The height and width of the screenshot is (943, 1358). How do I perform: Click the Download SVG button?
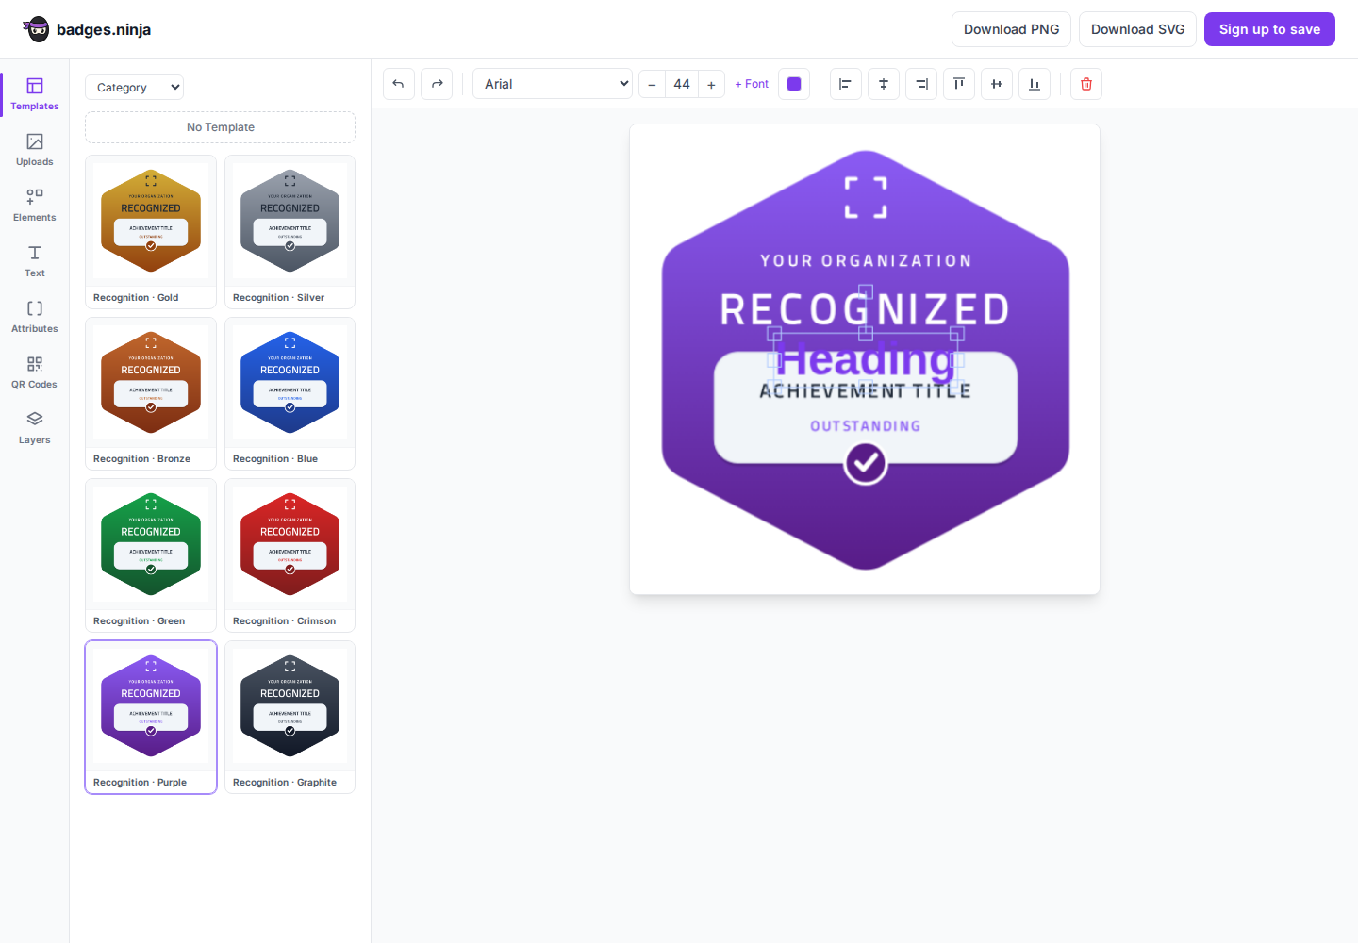point(1137,29)
